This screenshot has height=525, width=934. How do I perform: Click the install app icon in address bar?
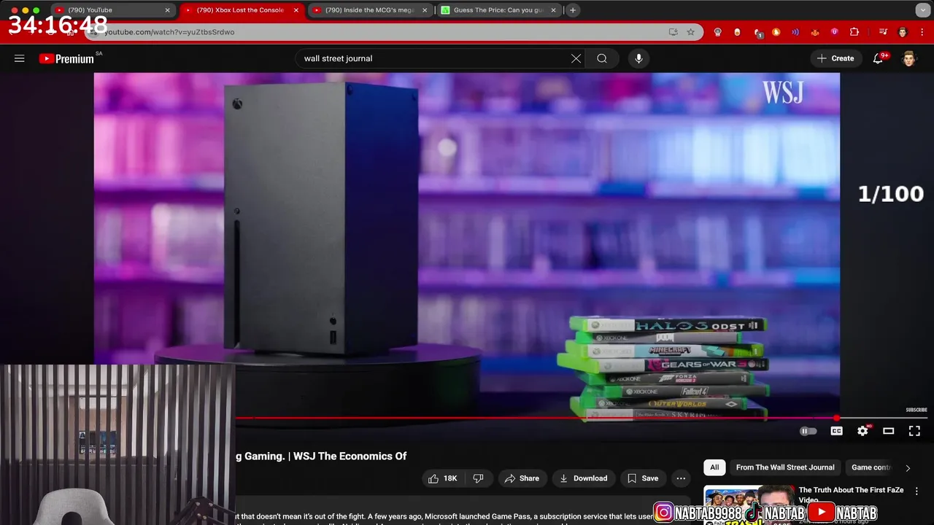click(x=673, y=32)
